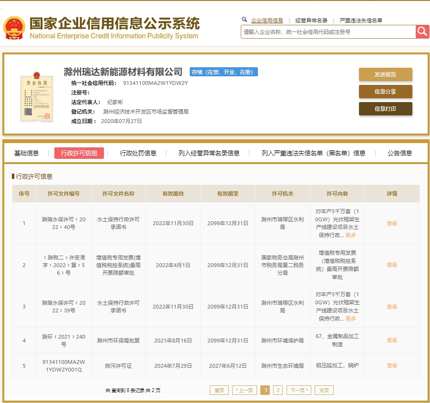Switch to the 基础信息 tab
The height and width of the screenshot is (403, 430).
click(26, 153)
